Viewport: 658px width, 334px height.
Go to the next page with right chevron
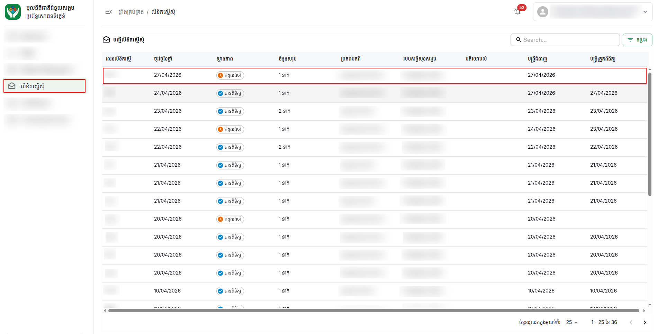click(645, 322)
